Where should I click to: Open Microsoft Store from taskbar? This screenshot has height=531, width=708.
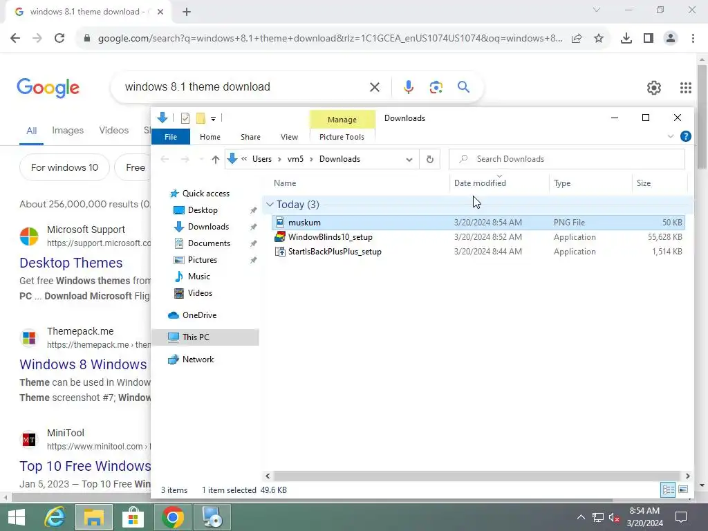133,517
